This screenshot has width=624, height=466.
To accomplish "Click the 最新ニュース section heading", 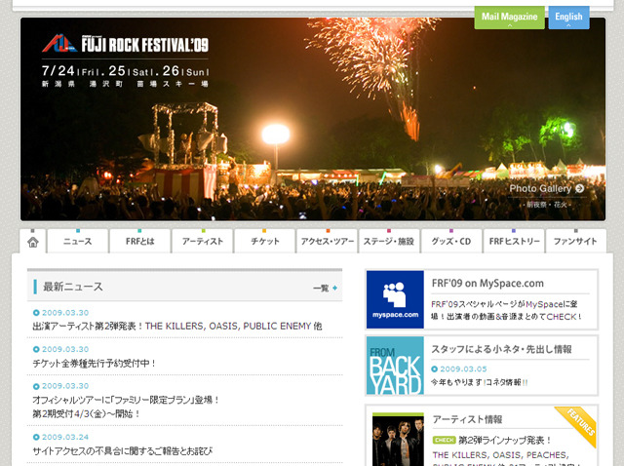I will click(x=73, y=287).
